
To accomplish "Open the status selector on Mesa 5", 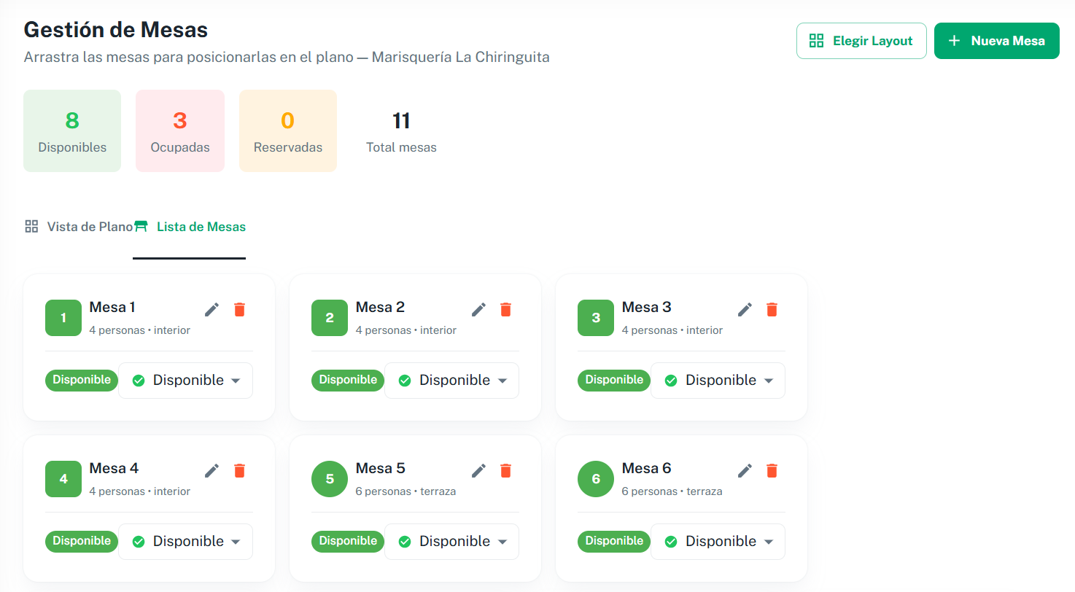I will [451, 542].
